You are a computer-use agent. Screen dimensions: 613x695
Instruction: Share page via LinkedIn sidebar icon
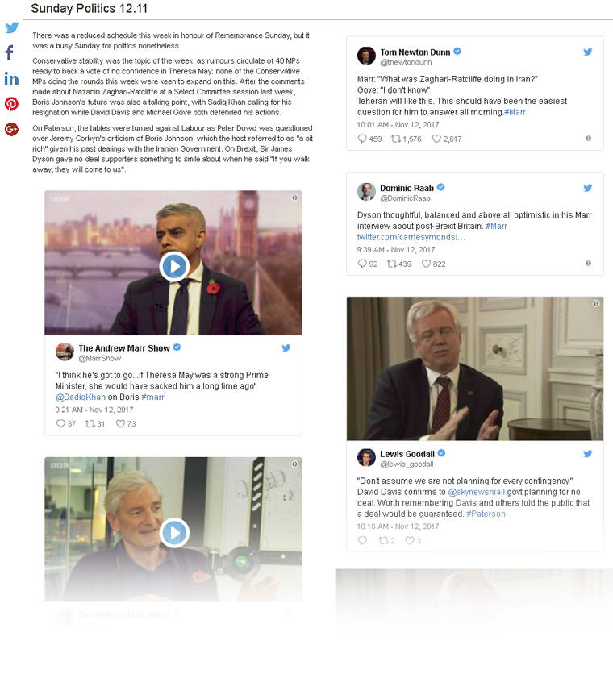pyautogui.click(x=11, y=78)
